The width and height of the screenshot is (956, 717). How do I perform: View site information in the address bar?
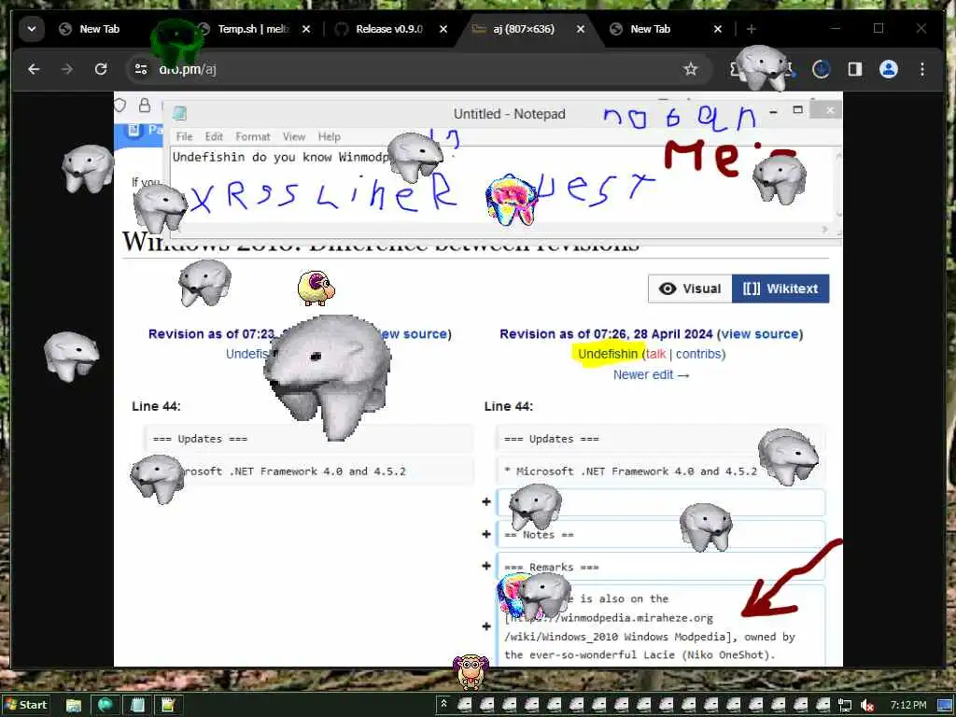pos(141,69)
